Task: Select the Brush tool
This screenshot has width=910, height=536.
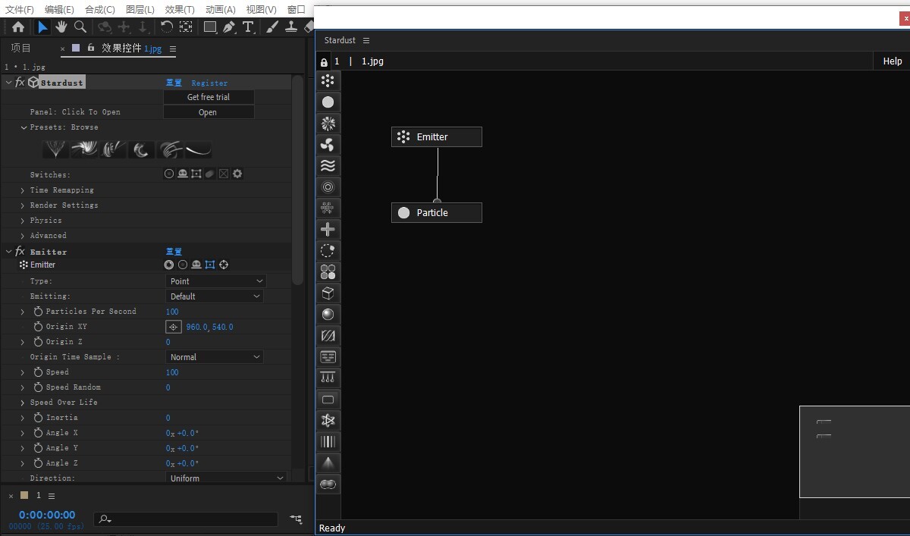Action: [272, 27]
